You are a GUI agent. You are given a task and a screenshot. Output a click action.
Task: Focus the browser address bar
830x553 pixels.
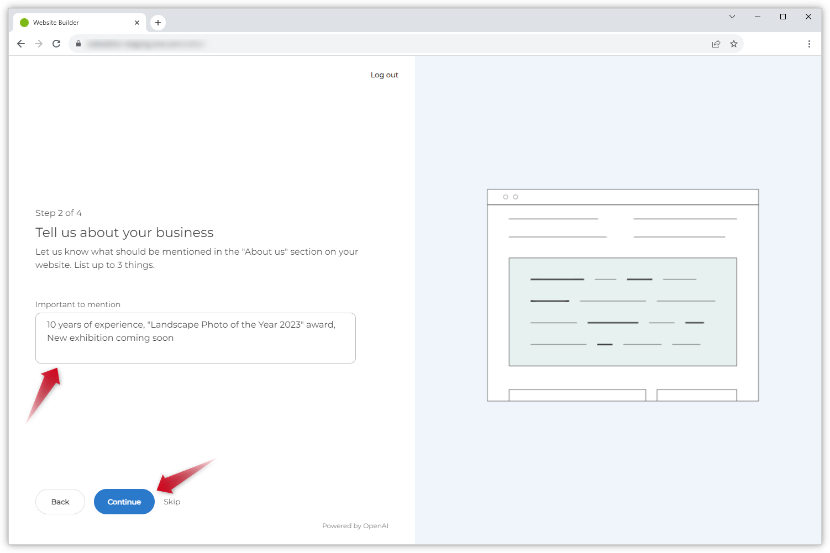[387, 44]
